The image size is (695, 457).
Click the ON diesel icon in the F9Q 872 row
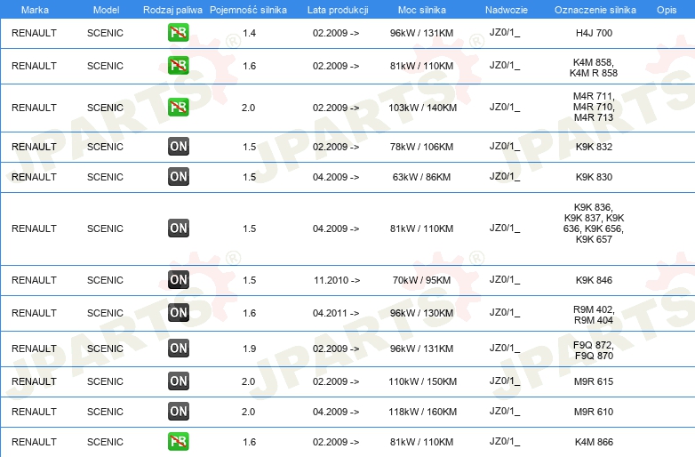tap(178, 348)
